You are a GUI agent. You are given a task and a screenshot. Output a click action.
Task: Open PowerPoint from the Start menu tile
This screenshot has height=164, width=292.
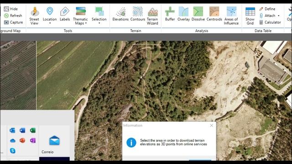pyautogui.click(x=22, y=140)
